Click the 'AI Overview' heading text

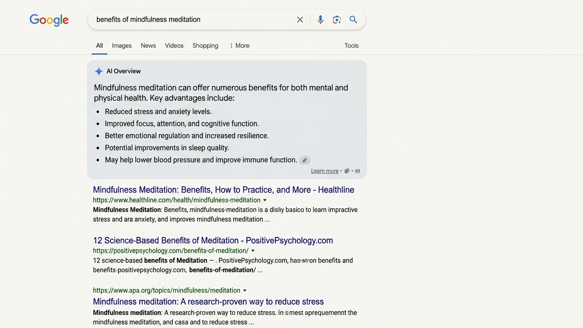tap(123, 71)
